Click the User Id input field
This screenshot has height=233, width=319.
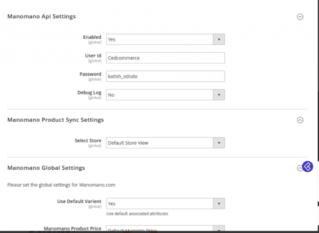tap(165, 58)
